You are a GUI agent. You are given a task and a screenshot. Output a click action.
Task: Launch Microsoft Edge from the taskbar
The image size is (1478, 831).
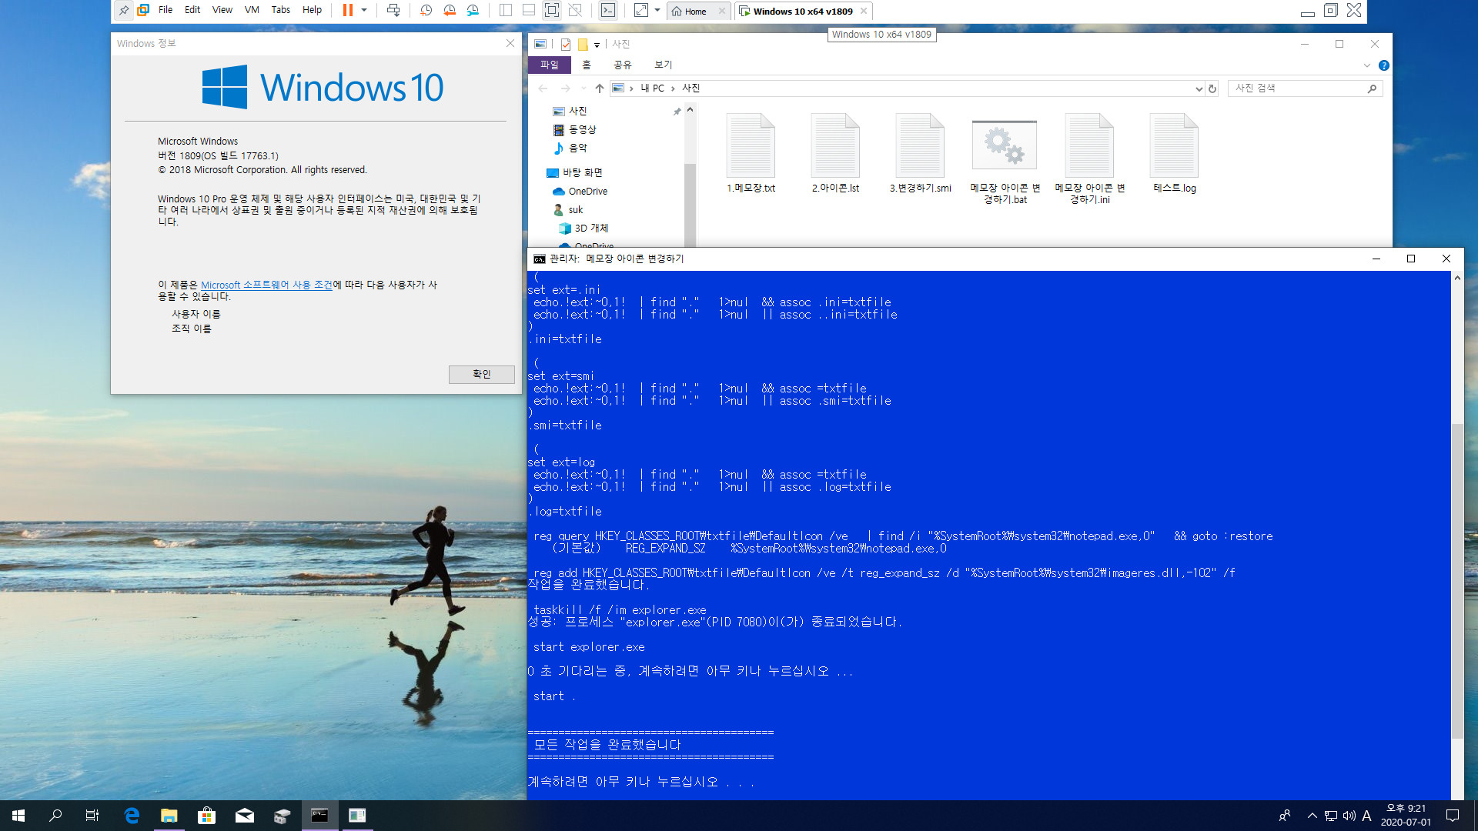point(132,816)
